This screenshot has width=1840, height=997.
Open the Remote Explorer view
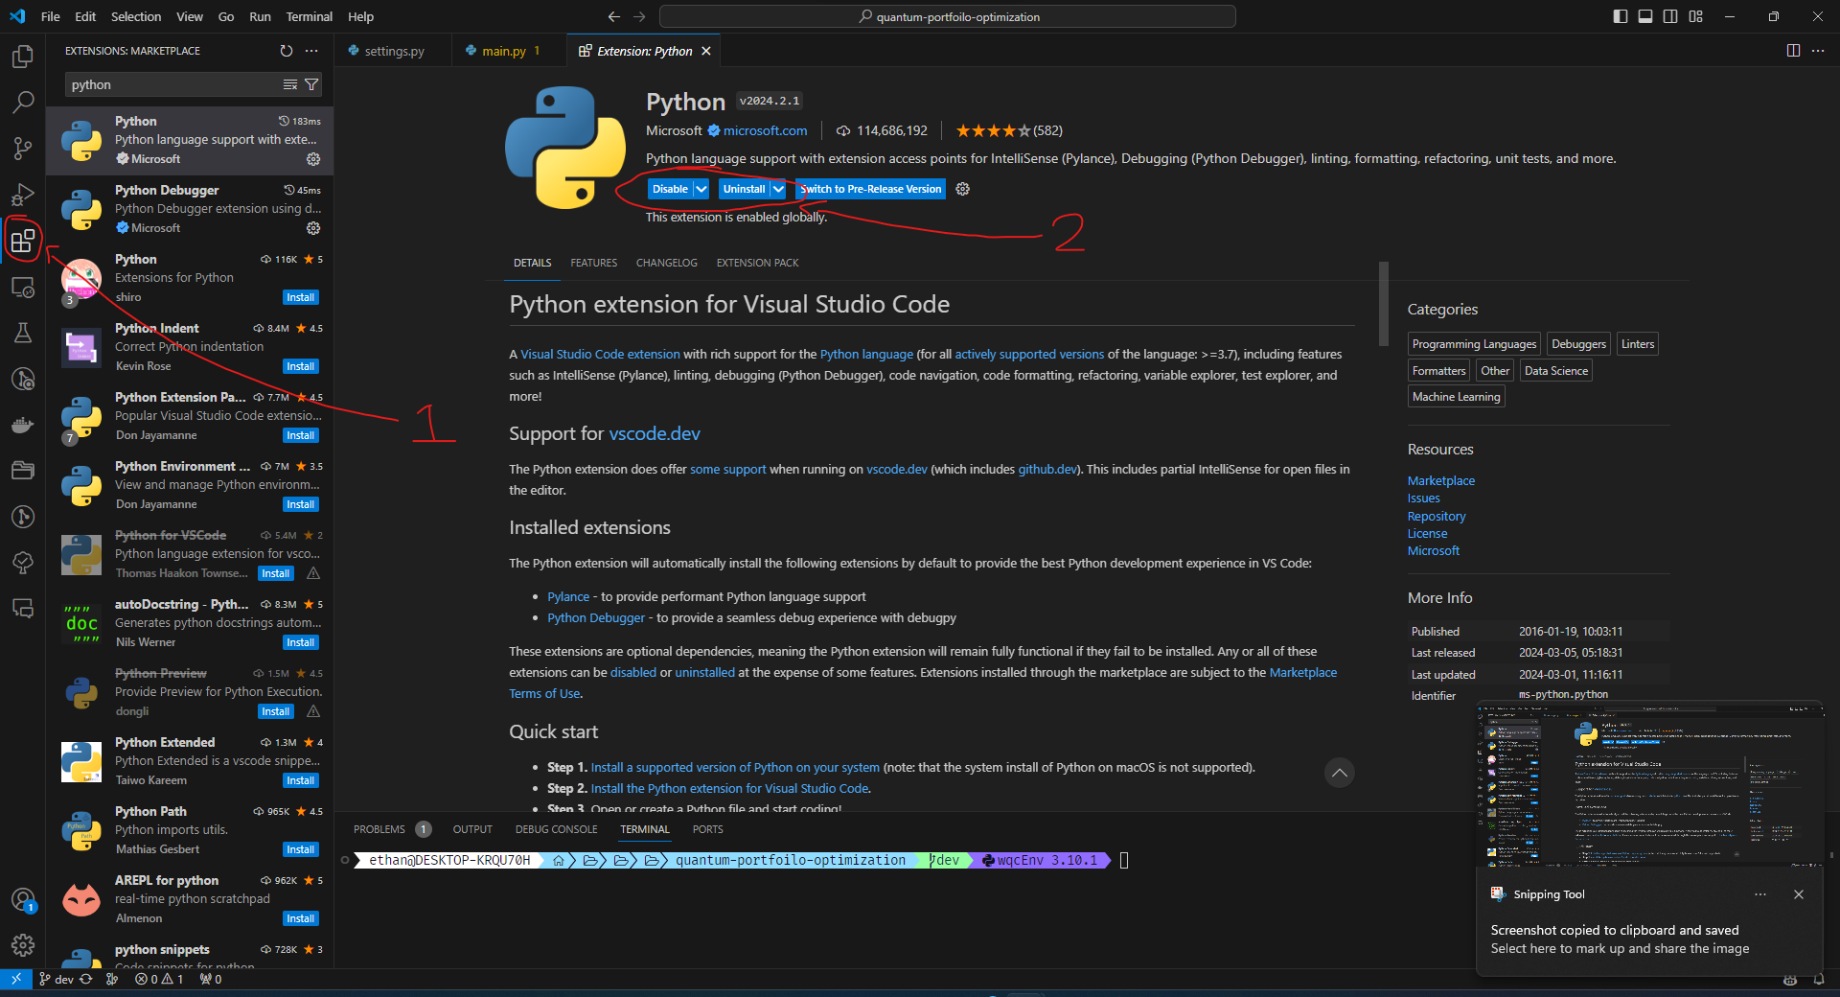(x=23, y=287)
